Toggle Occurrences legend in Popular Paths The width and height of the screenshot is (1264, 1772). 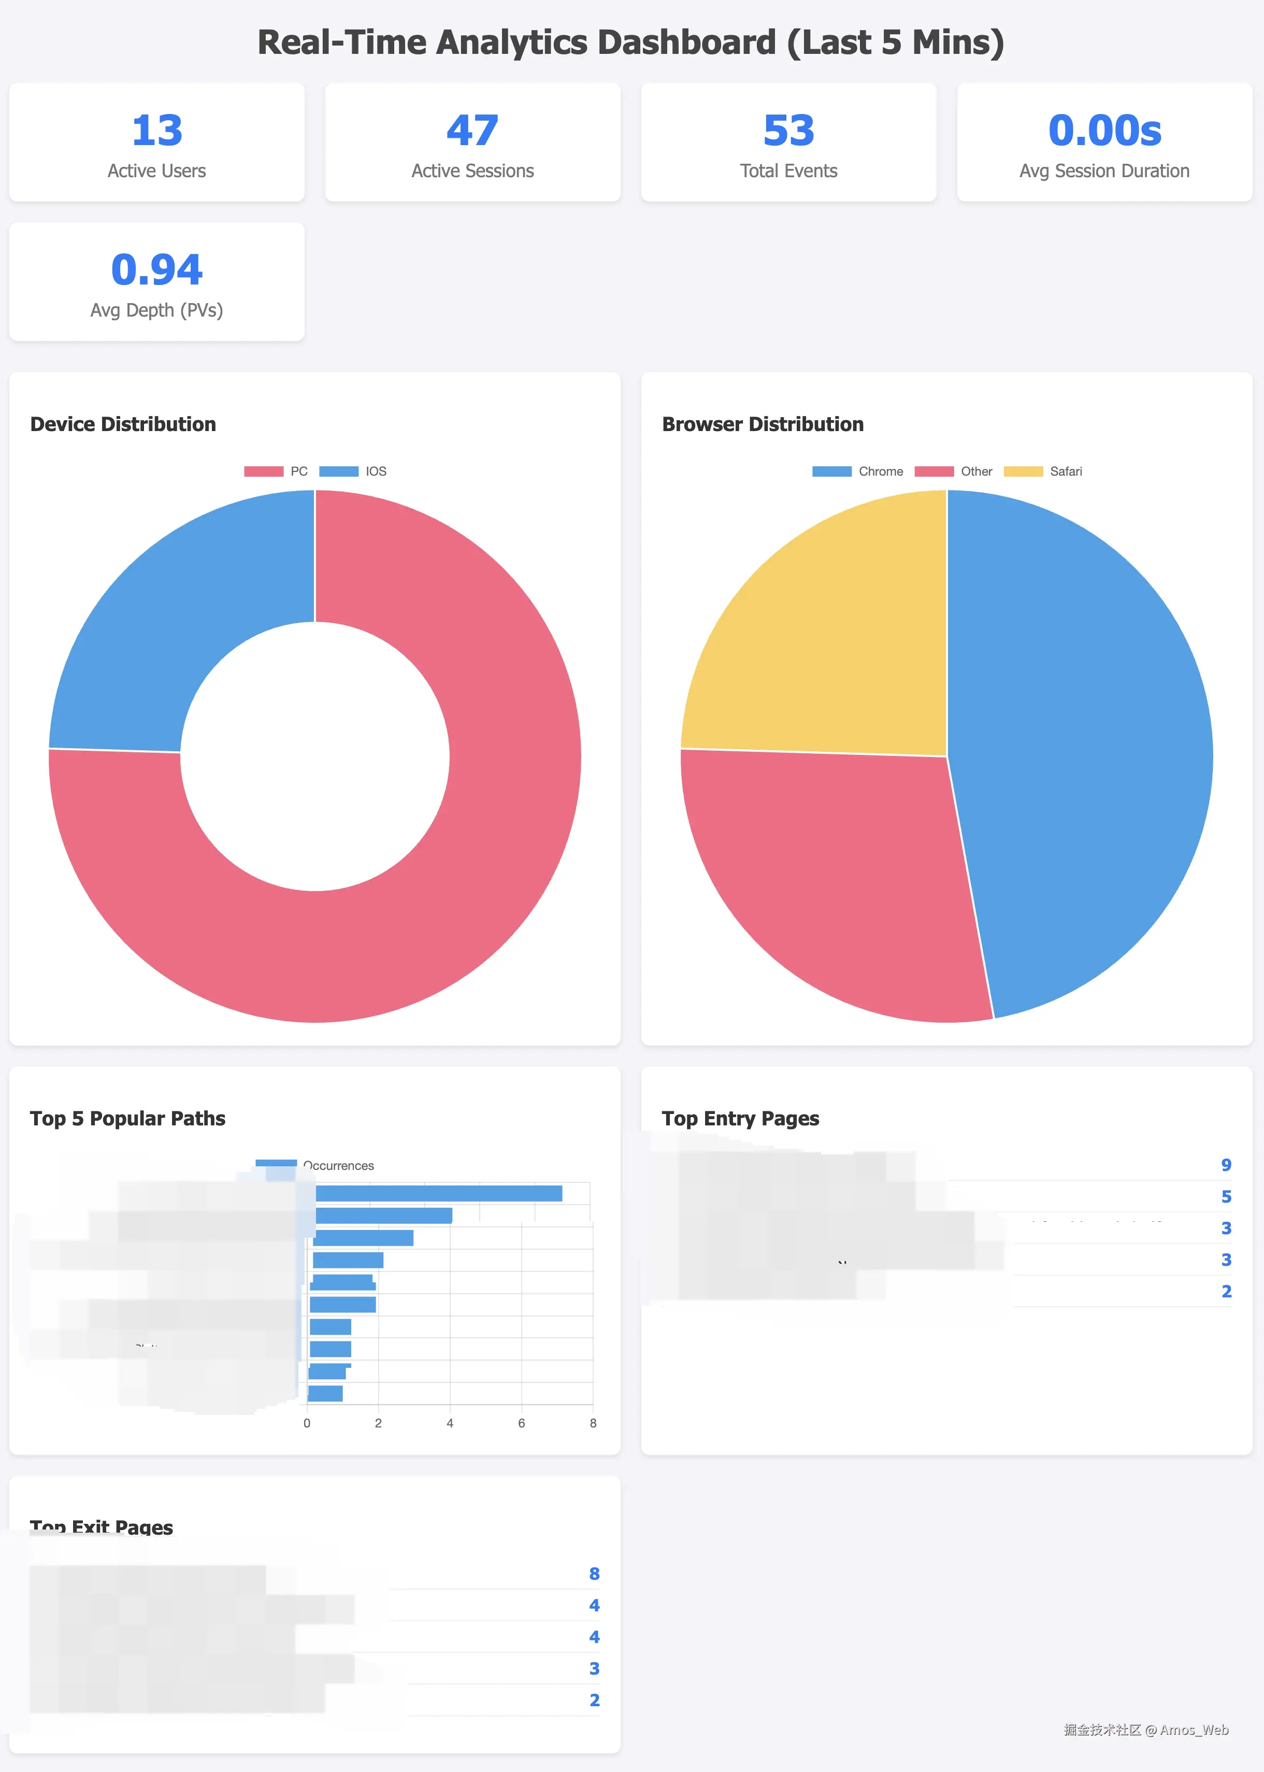click(338, 1165)
